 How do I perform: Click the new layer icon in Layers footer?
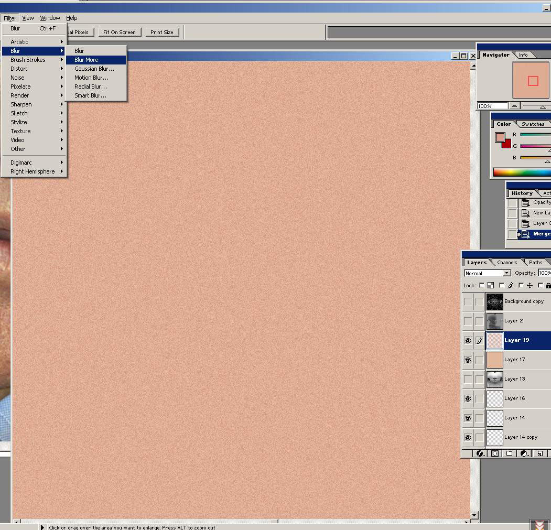pos(539,453)
